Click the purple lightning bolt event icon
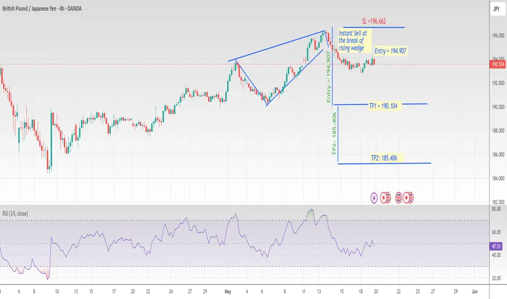Screen dimensions: 507x299 coord(374,197)
